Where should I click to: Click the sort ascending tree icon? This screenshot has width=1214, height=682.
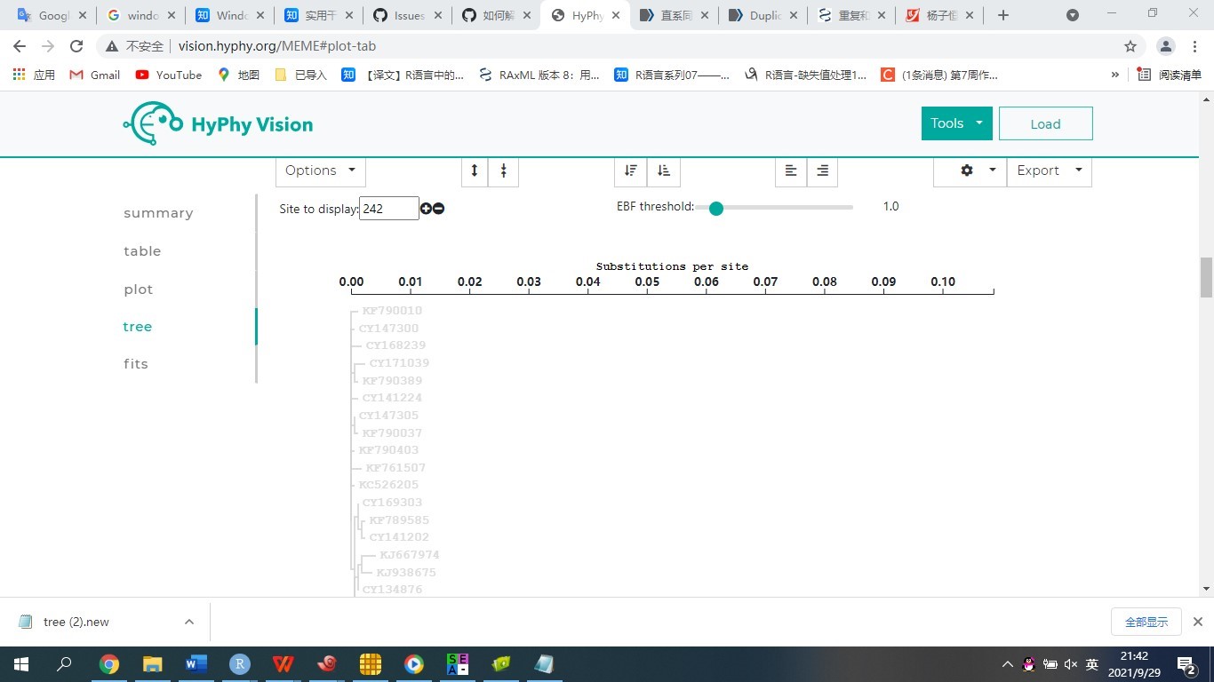662,170
